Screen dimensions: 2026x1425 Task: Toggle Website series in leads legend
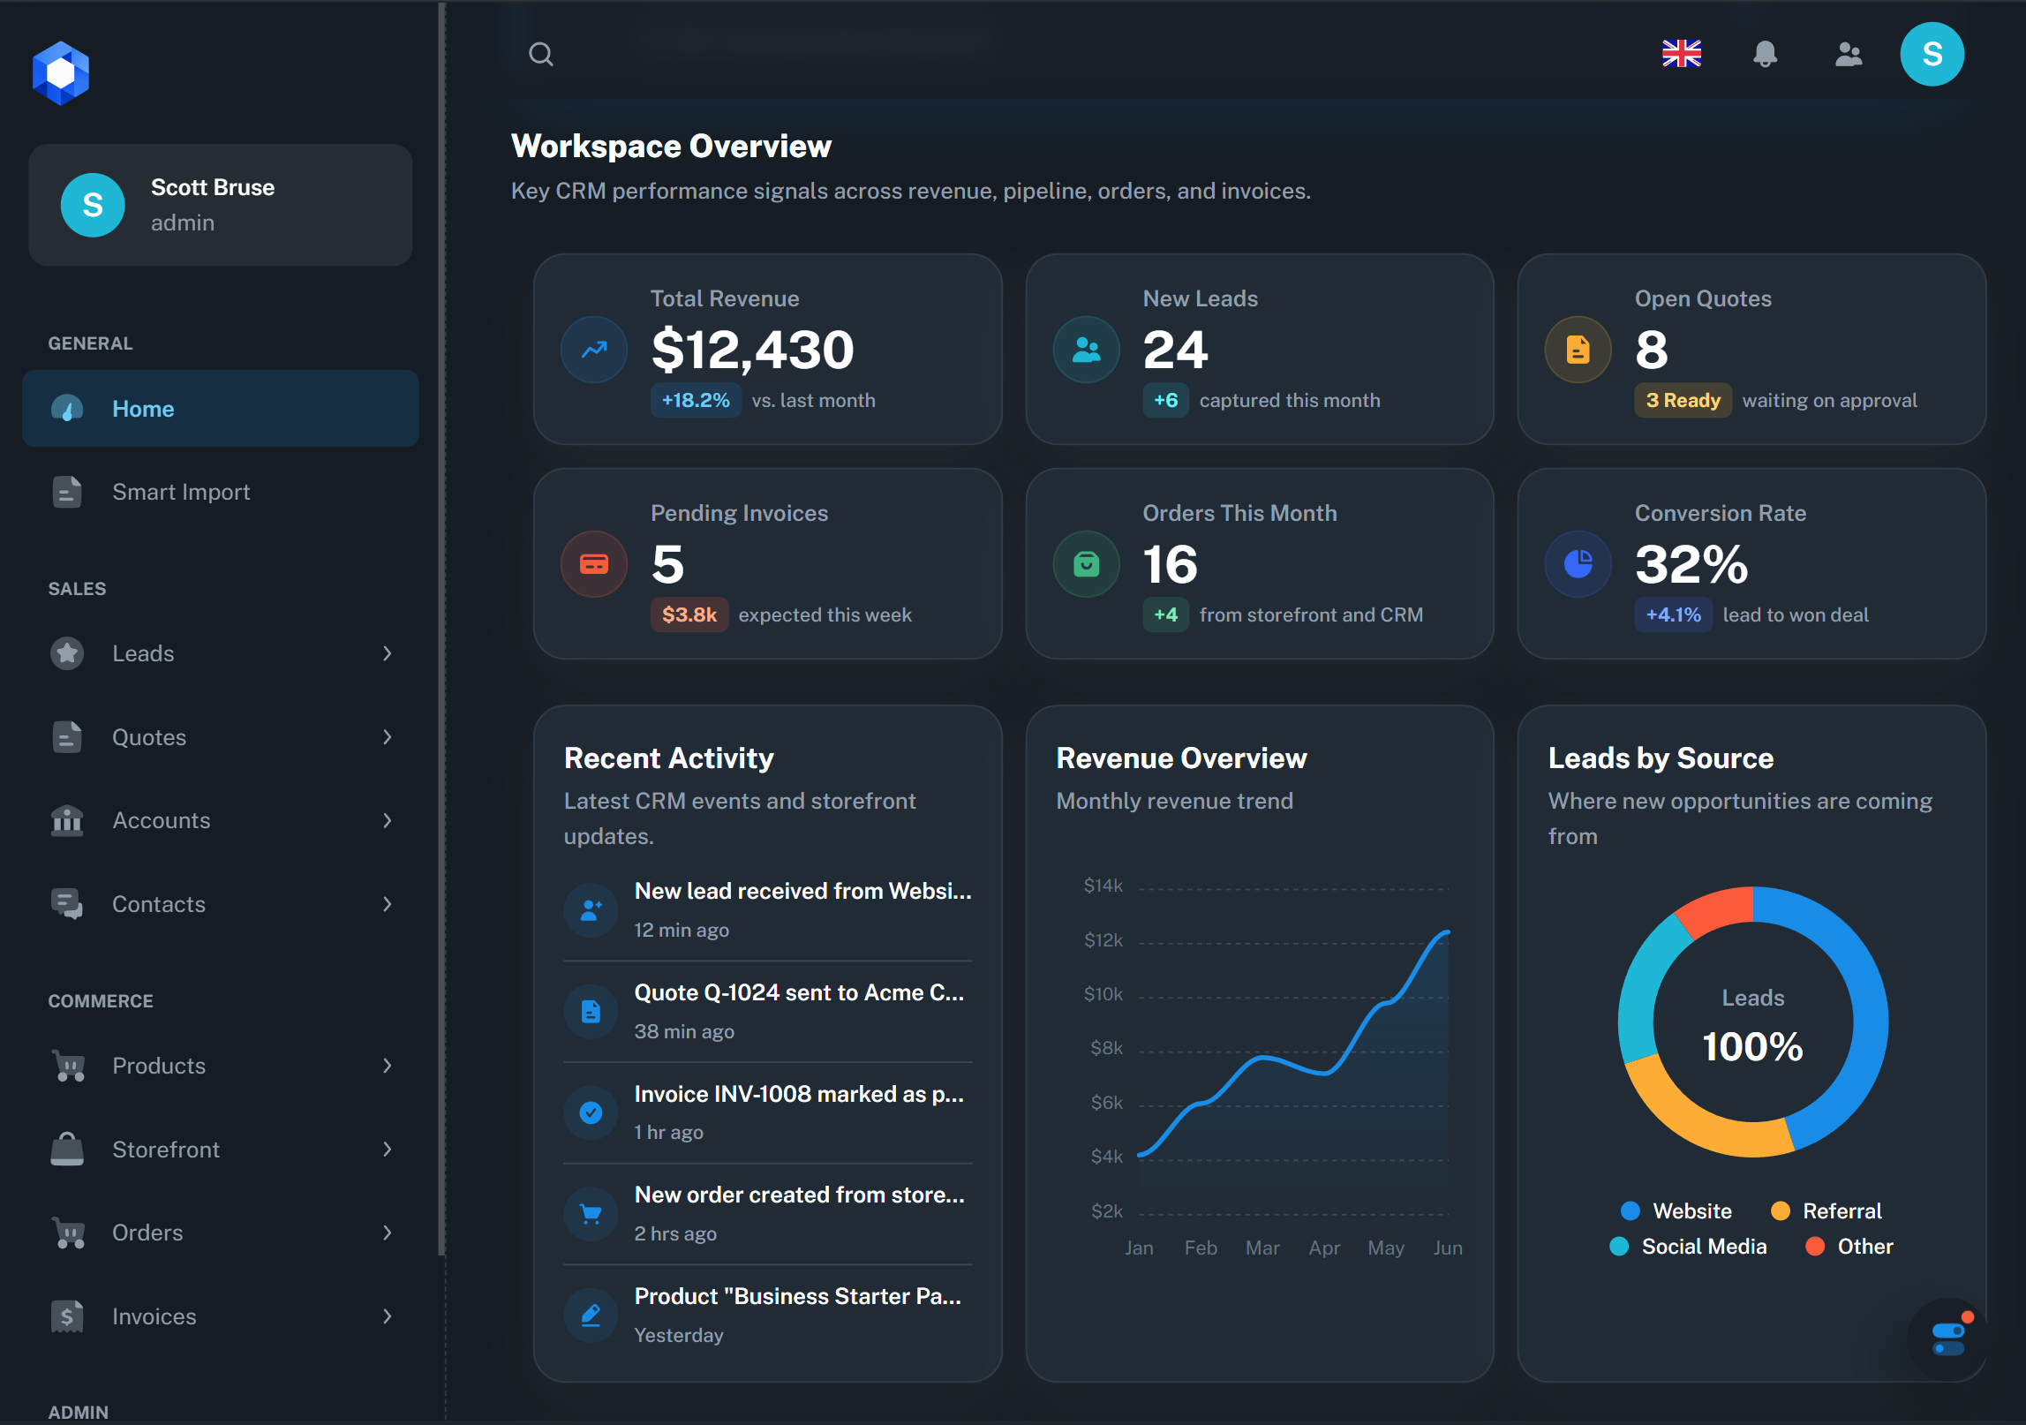tap(1676, 1210)
